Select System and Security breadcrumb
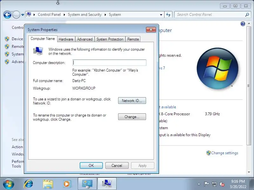This screenshot has width=254, height=190. tap(85, 15)
